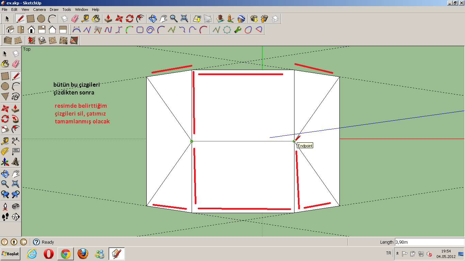Screen dimensions: 465x261
Task: Click the SketchUp taskbar button
Action: click(x=117, y=254)
